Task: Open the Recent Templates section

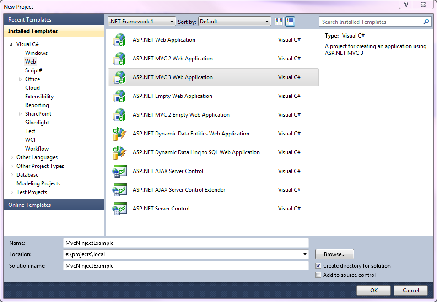Action: click(54, 20)
